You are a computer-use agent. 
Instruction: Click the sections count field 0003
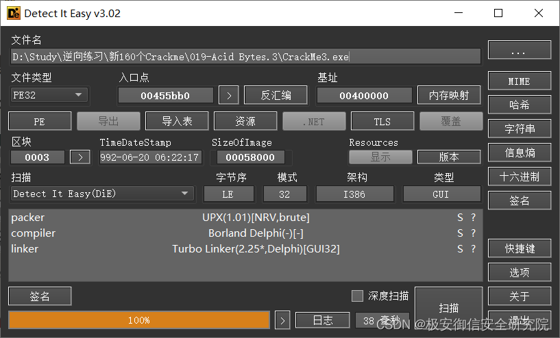pyautogui.click(x=38, y=157)
